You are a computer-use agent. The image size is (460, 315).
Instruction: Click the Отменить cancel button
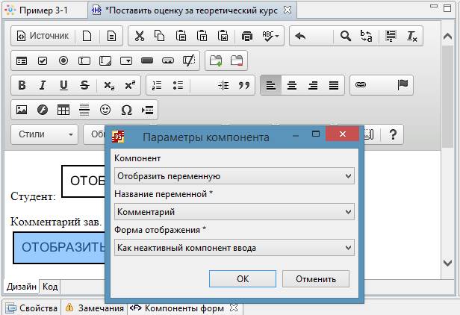tap(316, 279)
